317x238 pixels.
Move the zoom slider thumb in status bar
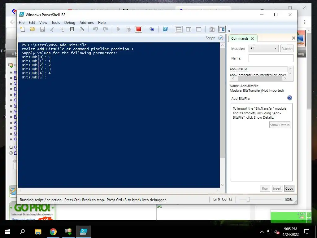point(248,200)
